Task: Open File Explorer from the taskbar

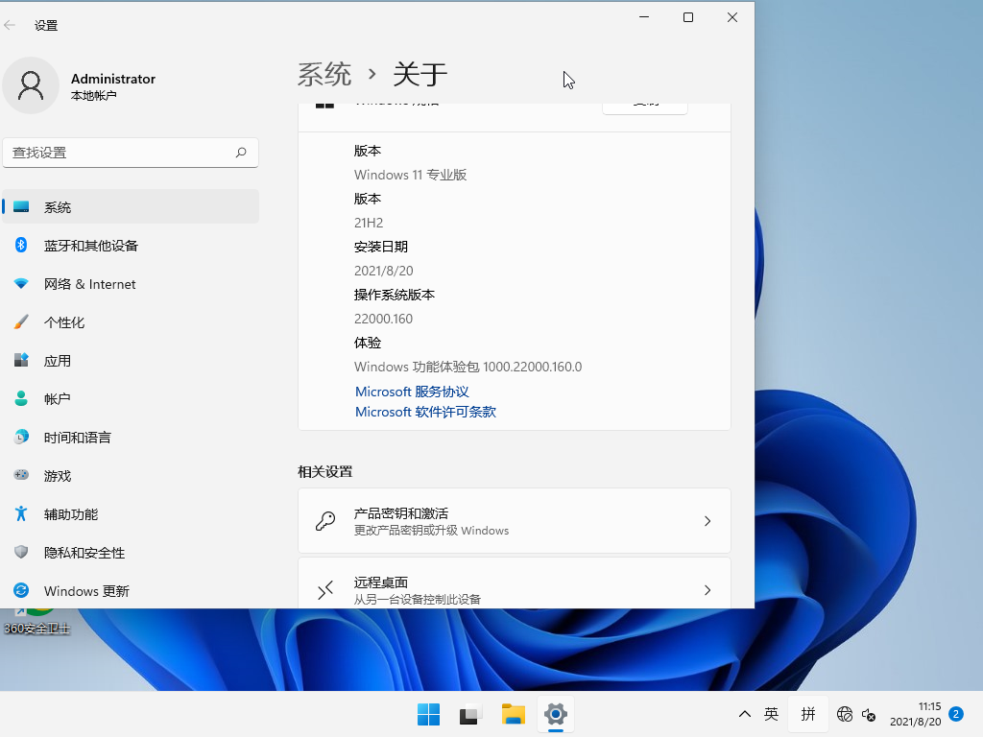Action: 512,714
